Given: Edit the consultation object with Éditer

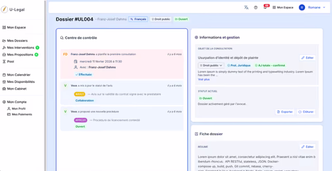Looking at the screenshot, I should tap(307, 58).
